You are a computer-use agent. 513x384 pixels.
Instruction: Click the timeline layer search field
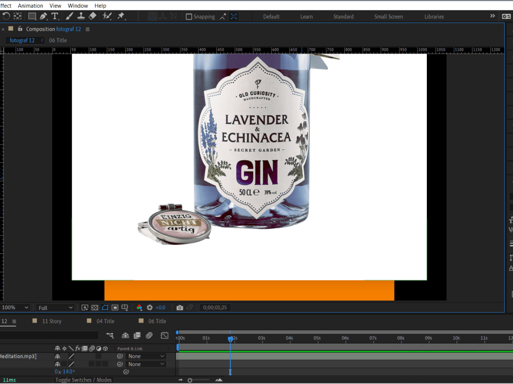(49, 335)
